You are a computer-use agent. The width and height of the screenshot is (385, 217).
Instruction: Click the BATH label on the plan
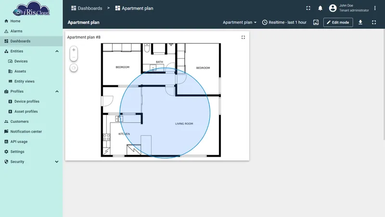tap(159, 62)
